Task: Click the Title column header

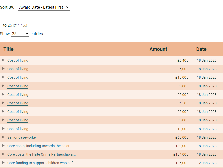Action: (x=8, y=49)
